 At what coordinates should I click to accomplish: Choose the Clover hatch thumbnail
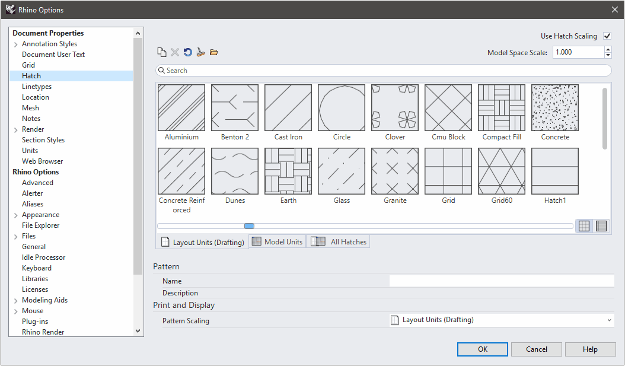[x=395, y=107]
